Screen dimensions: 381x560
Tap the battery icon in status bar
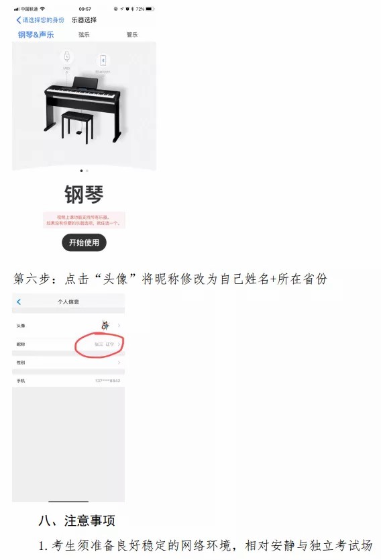tap(150, 9)
